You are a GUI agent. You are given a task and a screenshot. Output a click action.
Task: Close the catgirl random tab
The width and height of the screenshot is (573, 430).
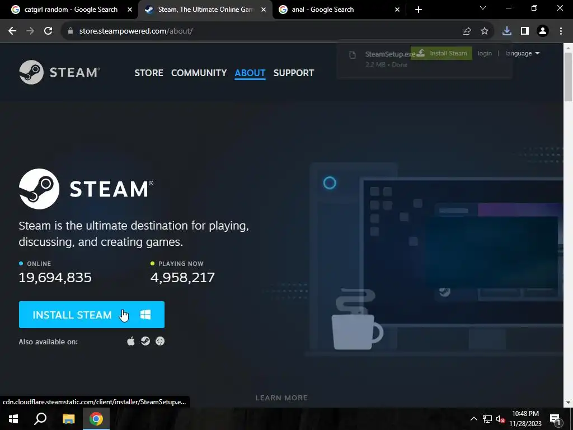(x=130, y=10)
